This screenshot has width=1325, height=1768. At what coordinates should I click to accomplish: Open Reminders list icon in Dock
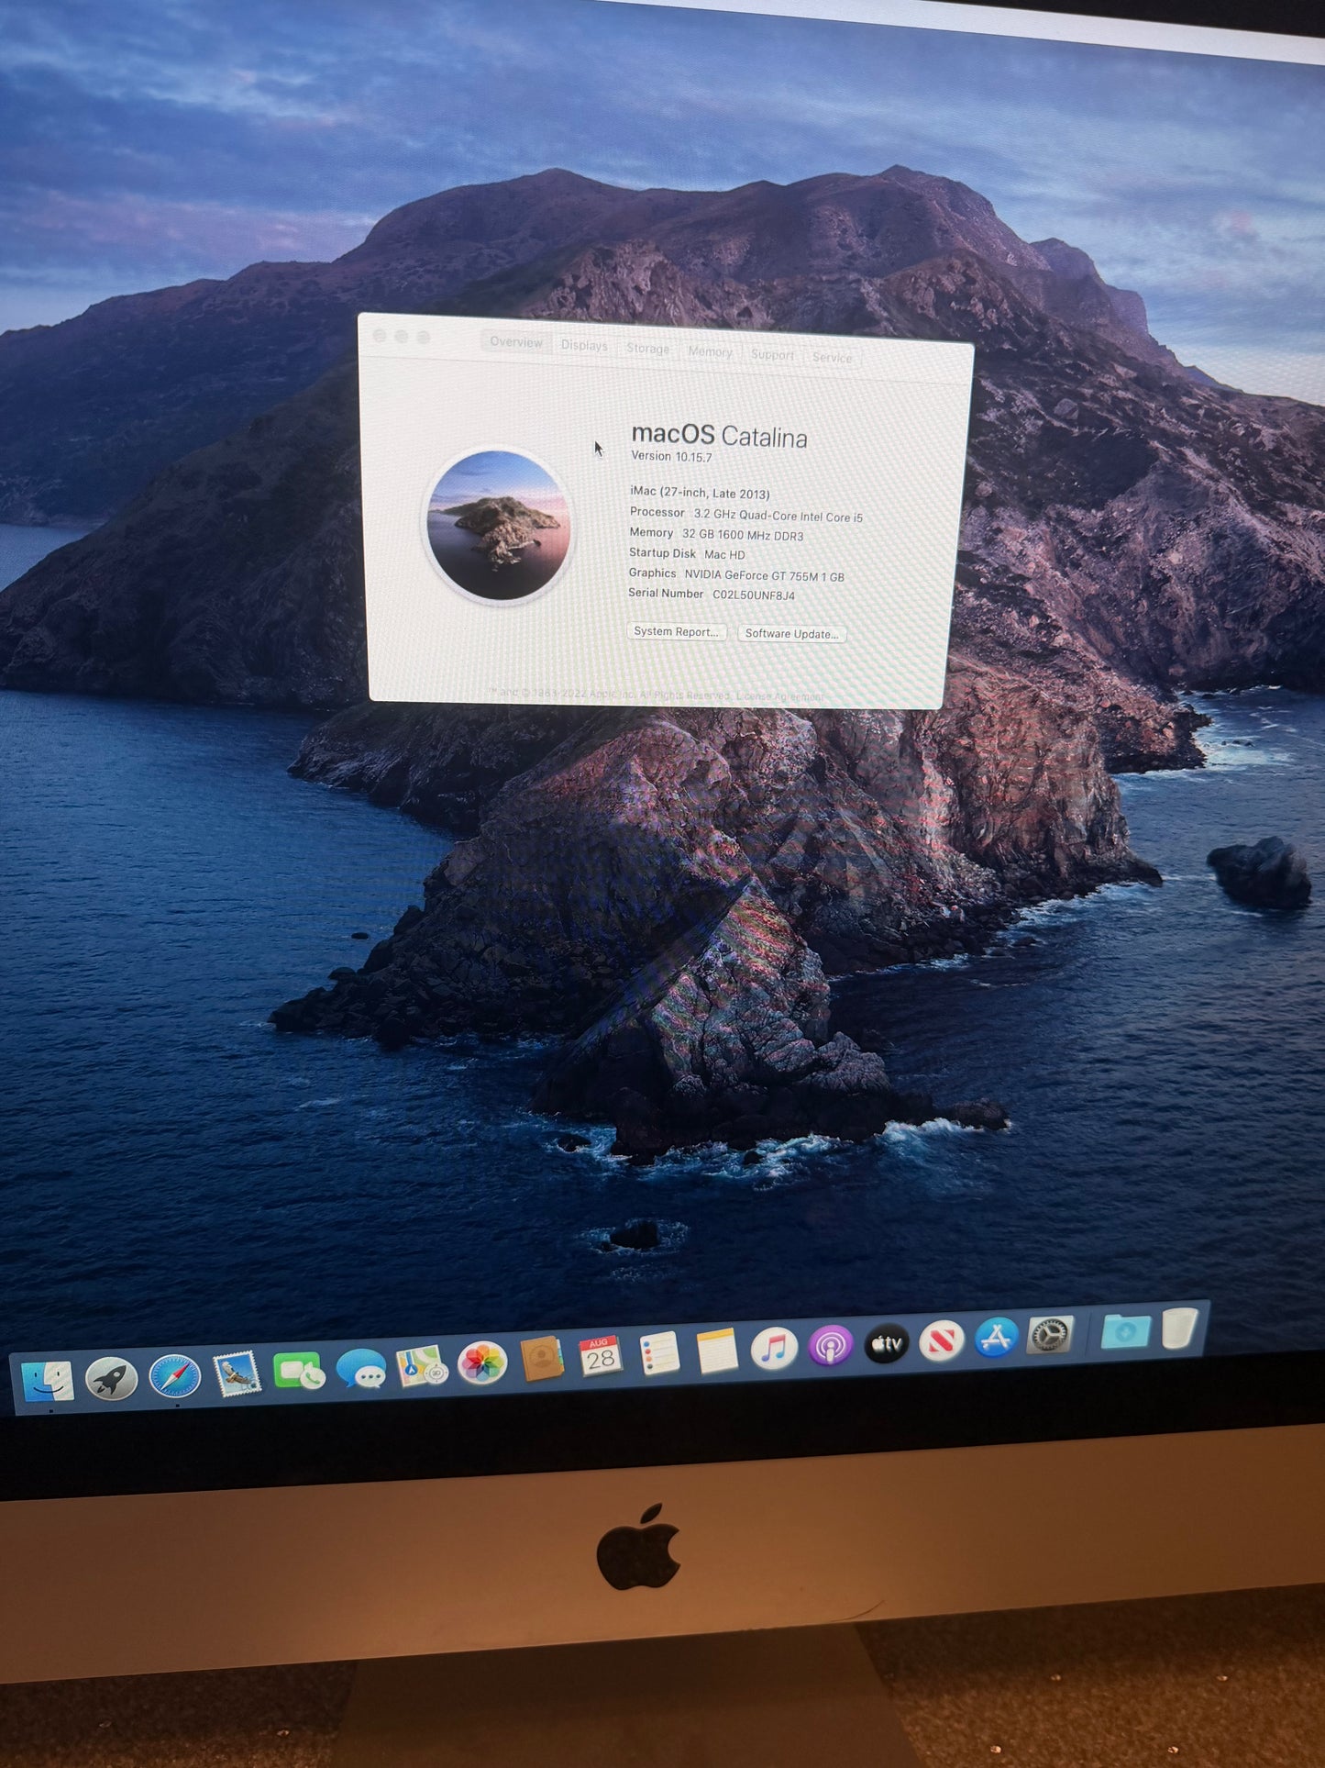[658, 1354]
